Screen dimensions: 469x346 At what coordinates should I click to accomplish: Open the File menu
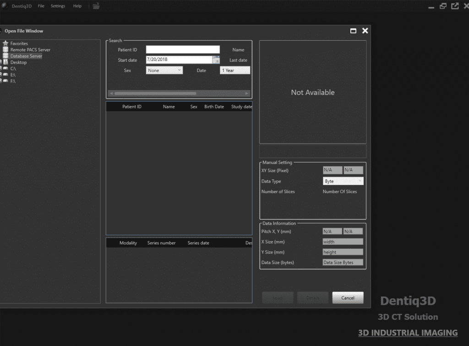pyautogui.click(x=41, y=6)
